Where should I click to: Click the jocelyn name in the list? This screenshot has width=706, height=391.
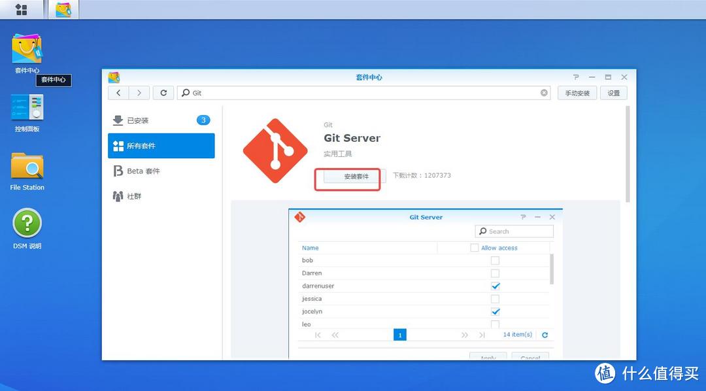click(312, 312)
